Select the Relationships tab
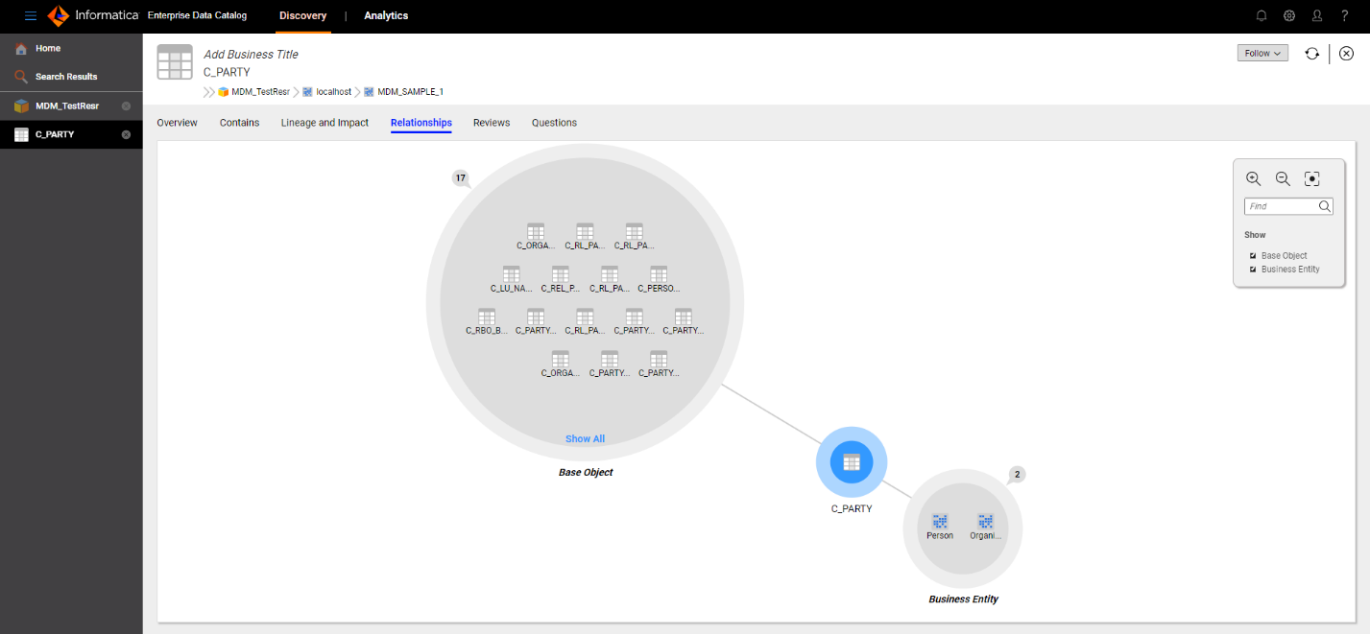Viewport: 1370px width, 634px height. tap(421, 123)
